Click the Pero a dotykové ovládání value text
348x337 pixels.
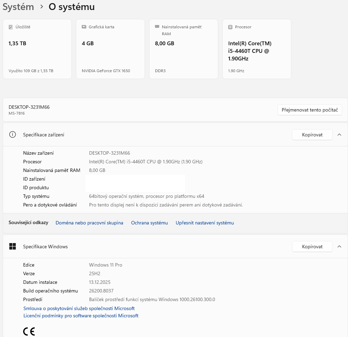[x=166, y=205]
